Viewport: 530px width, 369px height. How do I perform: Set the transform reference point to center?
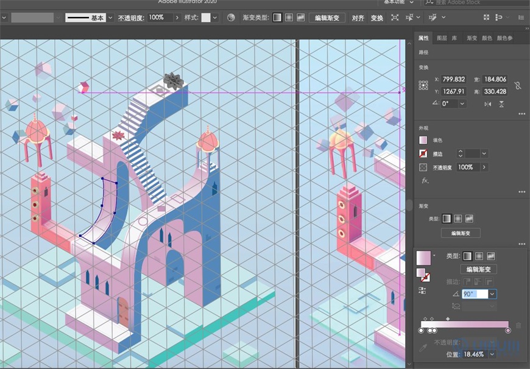coord(422,85)
